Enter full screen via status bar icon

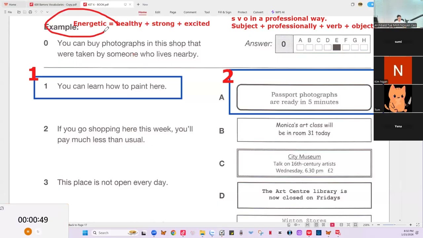pyautogui.click(x=418, y=225)
